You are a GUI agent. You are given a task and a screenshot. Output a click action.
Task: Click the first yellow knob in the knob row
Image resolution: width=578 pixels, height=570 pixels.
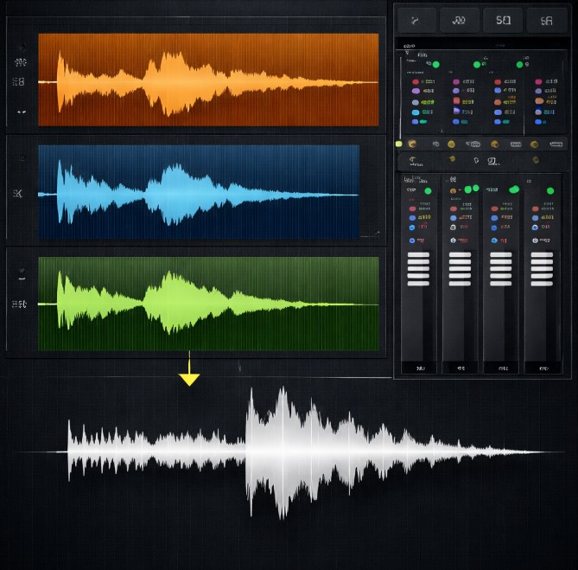click(x=412, y=144)
